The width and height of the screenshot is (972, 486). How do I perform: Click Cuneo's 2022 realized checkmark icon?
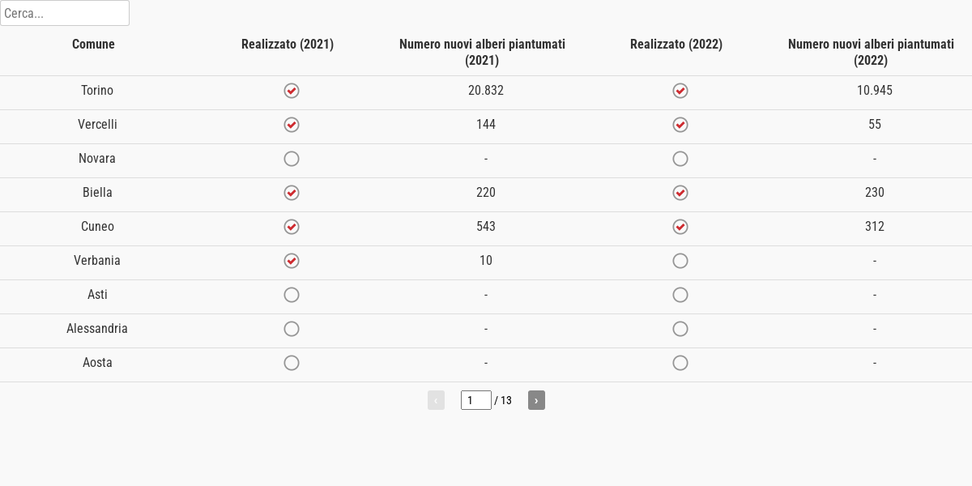(680, 227)
